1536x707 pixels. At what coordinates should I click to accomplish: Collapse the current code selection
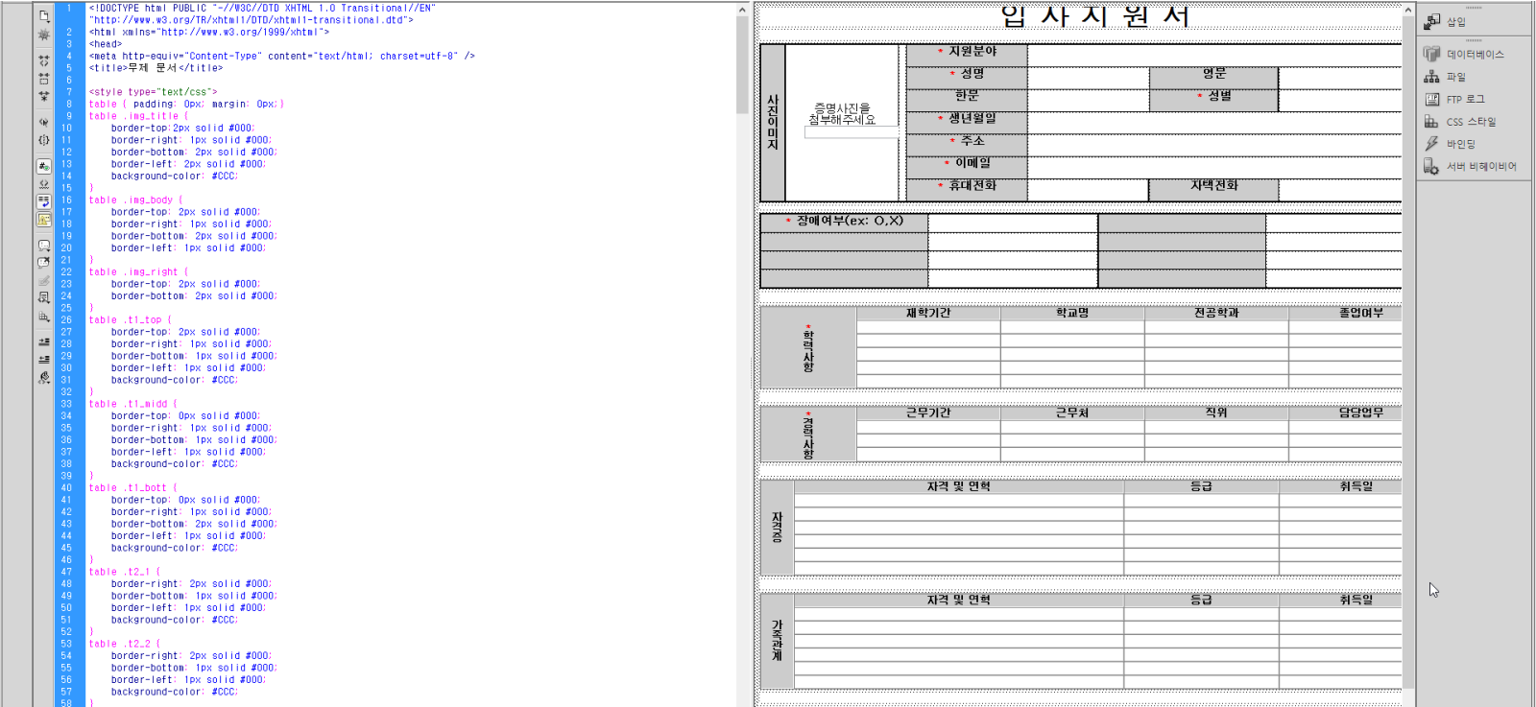coord(44,79)
